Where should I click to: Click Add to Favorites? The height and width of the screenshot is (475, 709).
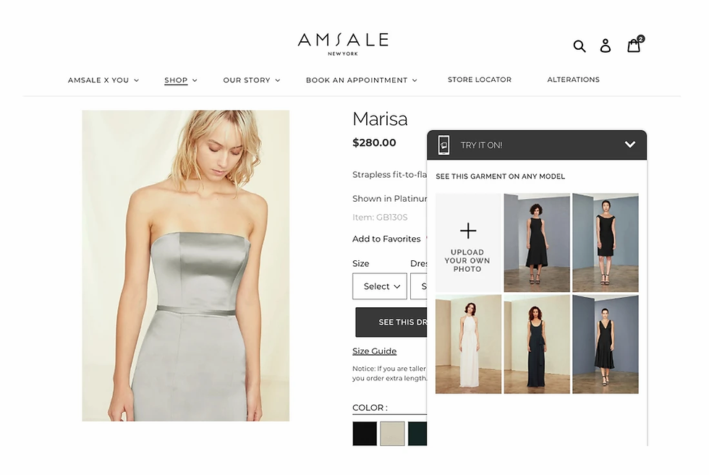pos(386,239)
